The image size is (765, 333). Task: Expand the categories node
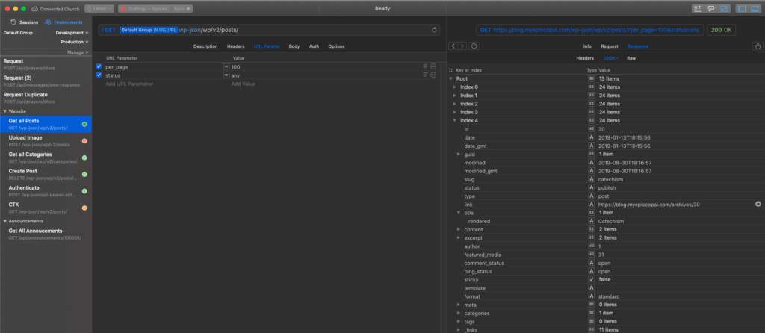click(x=459, y=313)
